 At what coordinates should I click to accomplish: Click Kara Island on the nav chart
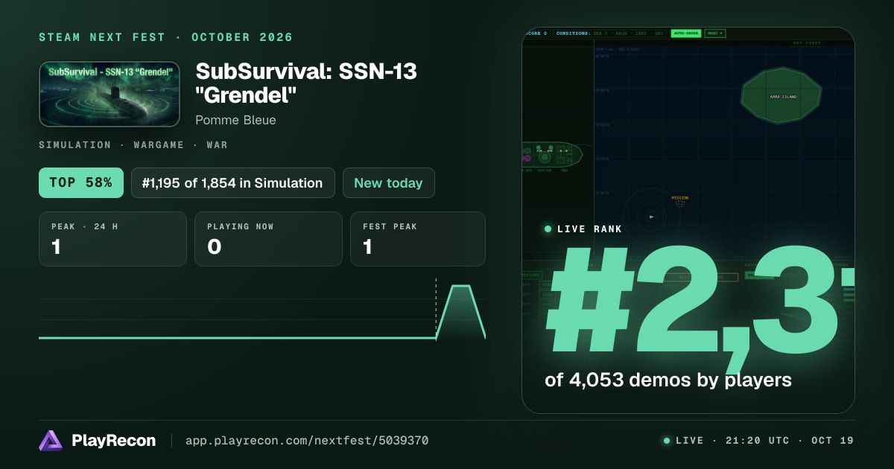[x=782, y=96]
